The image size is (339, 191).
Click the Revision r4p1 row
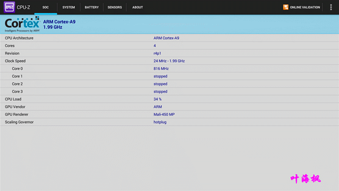click(x=169, y=53)
